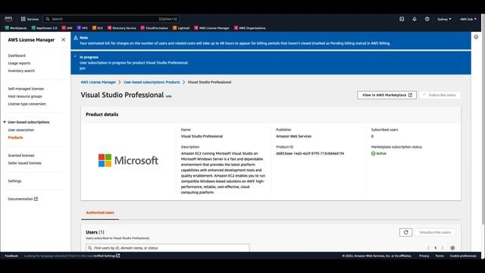This screenshot has width=485, height=273.
Task: Click the Subscribe users button
Action: (x=440, y=95)
